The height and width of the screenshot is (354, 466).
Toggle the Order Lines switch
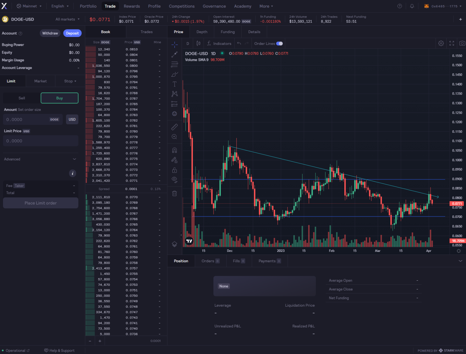[279, 43]
